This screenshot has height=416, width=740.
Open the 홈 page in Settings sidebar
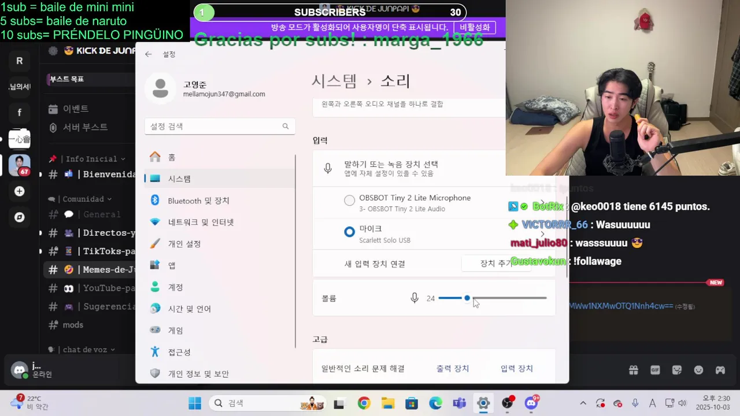pyautogui.click(x=220, y=157)
